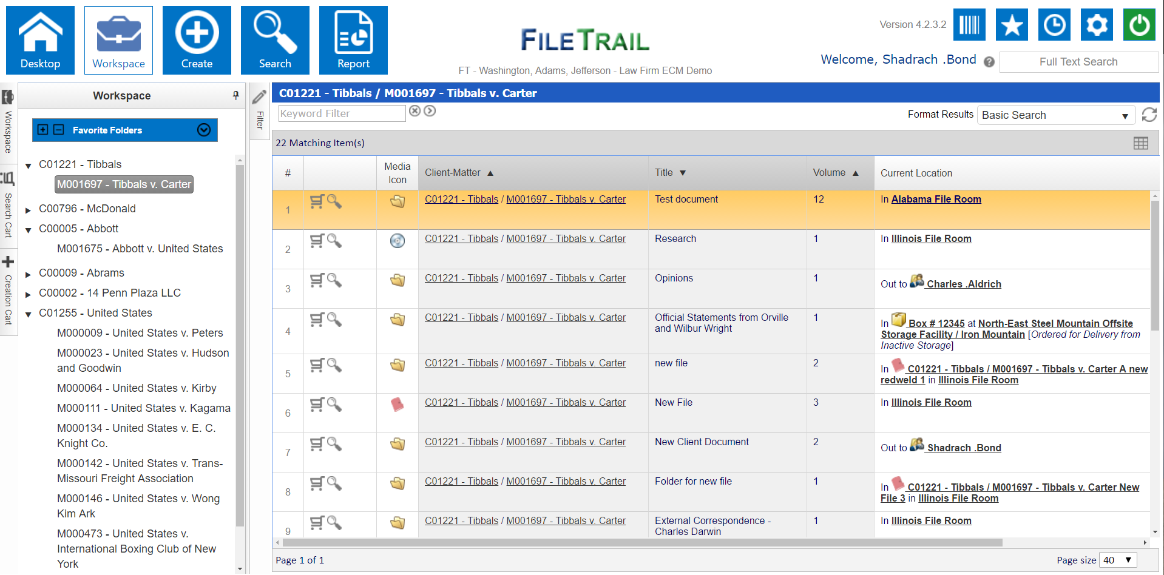Change the Page size selector
This screenshot has width=1164, height=575.
coord(1118,560)
